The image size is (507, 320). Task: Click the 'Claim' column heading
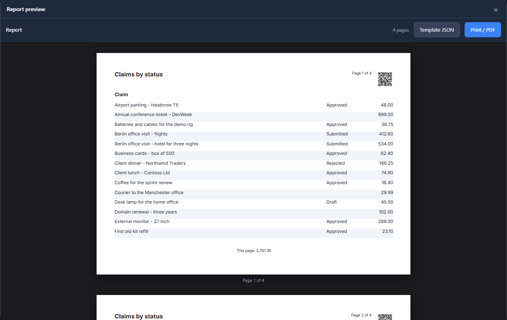121,95
